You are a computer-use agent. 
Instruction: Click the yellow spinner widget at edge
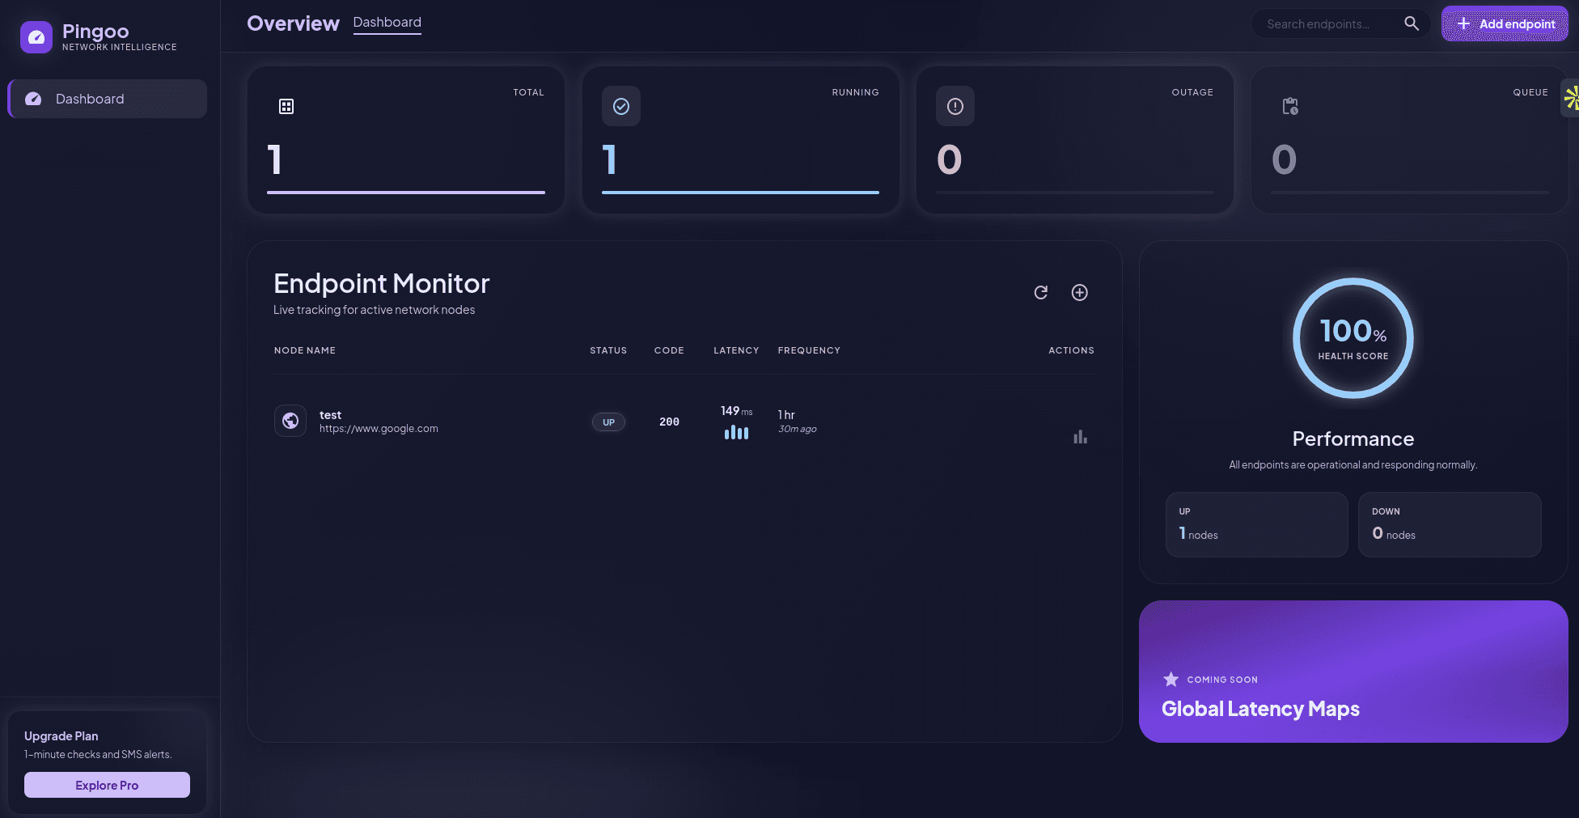(x=1571, y=99)
